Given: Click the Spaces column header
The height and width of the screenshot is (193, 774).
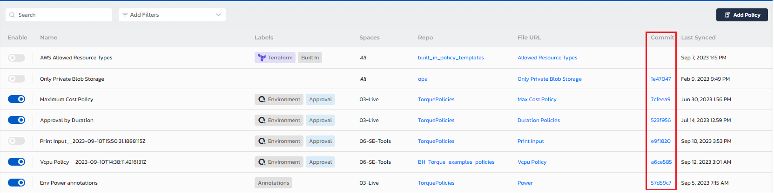Looking at the screenshot, I should coord(370,38).
